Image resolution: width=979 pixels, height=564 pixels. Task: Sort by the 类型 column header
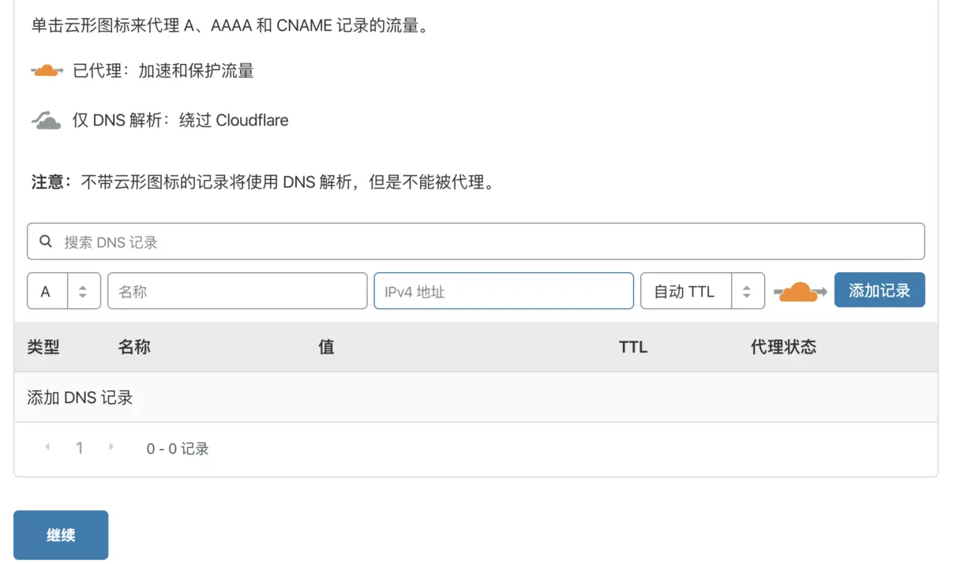(x=43, y=347)
